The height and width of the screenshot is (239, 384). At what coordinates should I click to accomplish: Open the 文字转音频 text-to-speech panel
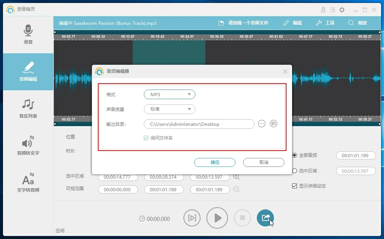point(28,182)
